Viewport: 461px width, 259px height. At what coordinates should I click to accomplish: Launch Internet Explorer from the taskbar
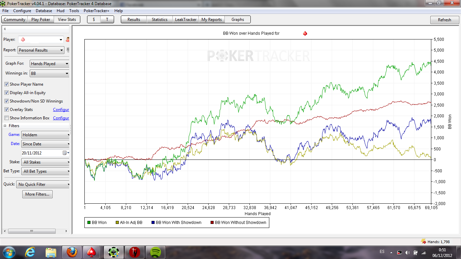[30, 252]
